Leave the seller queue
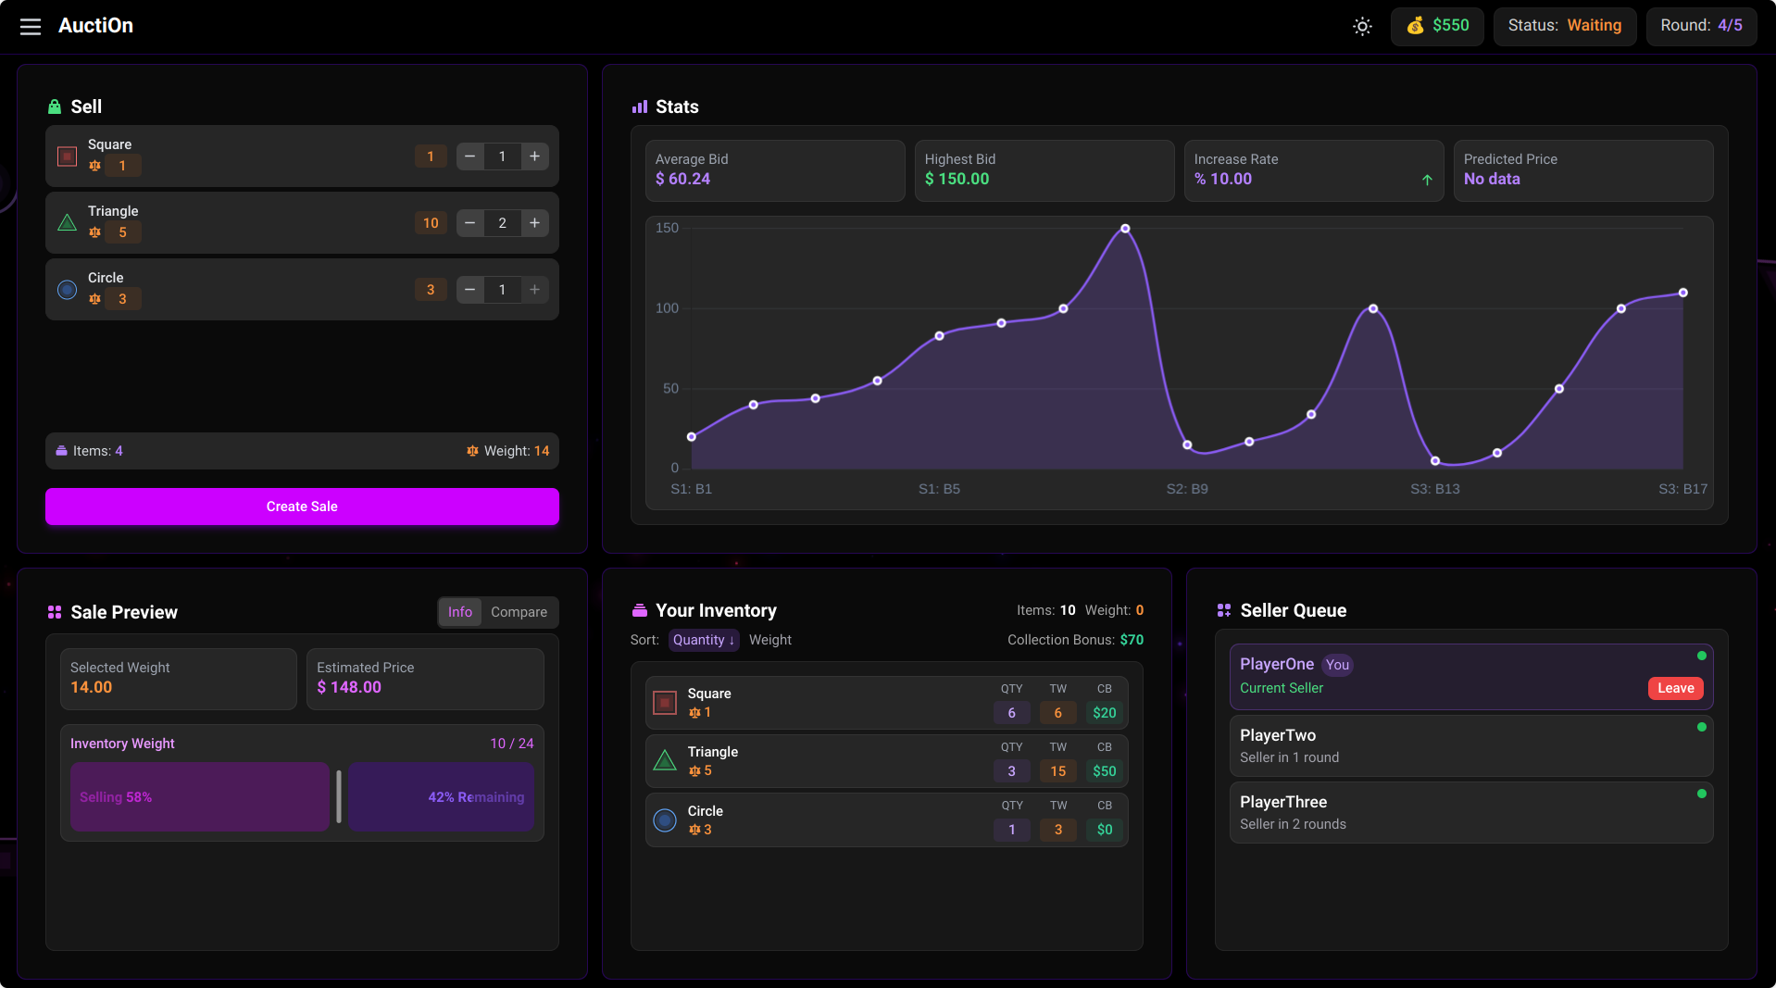This screenshot has width=1776, height=988. (1675, 688)
